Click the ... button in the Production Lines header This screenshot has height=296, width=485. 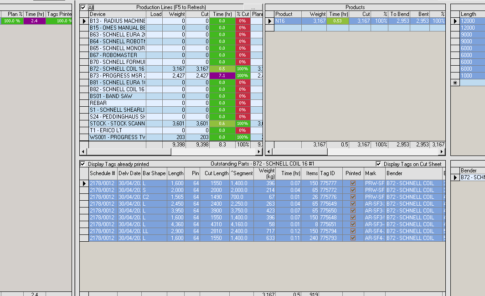[x=253, y=7]
